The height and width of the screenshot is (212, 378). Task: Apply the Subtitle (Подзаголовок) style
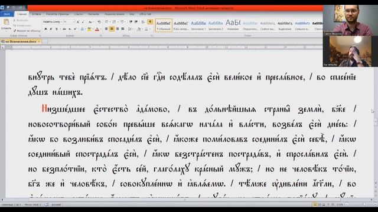coord(250,25)
